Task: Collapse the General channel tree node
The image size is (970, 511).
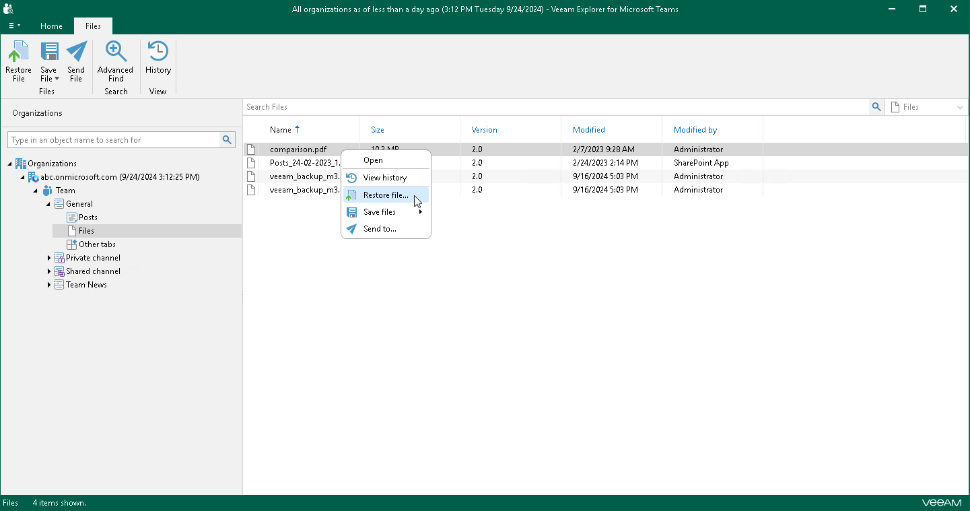Action: [48, 204]
